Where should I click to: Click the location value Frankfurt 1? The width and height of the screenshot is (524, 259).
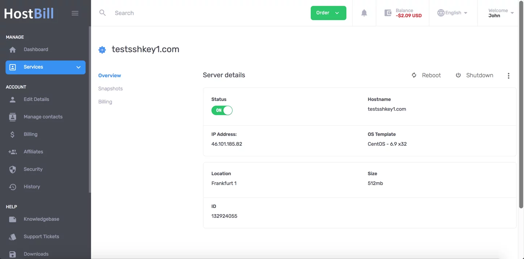tap(224, 183)
